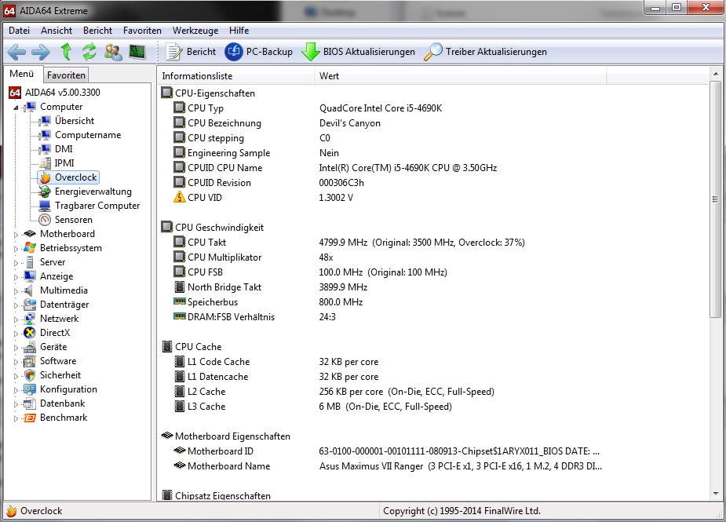The width and height of the screenshot is (726, 522).
Task: Expand the Server tree node
Action: coord(16,263)
